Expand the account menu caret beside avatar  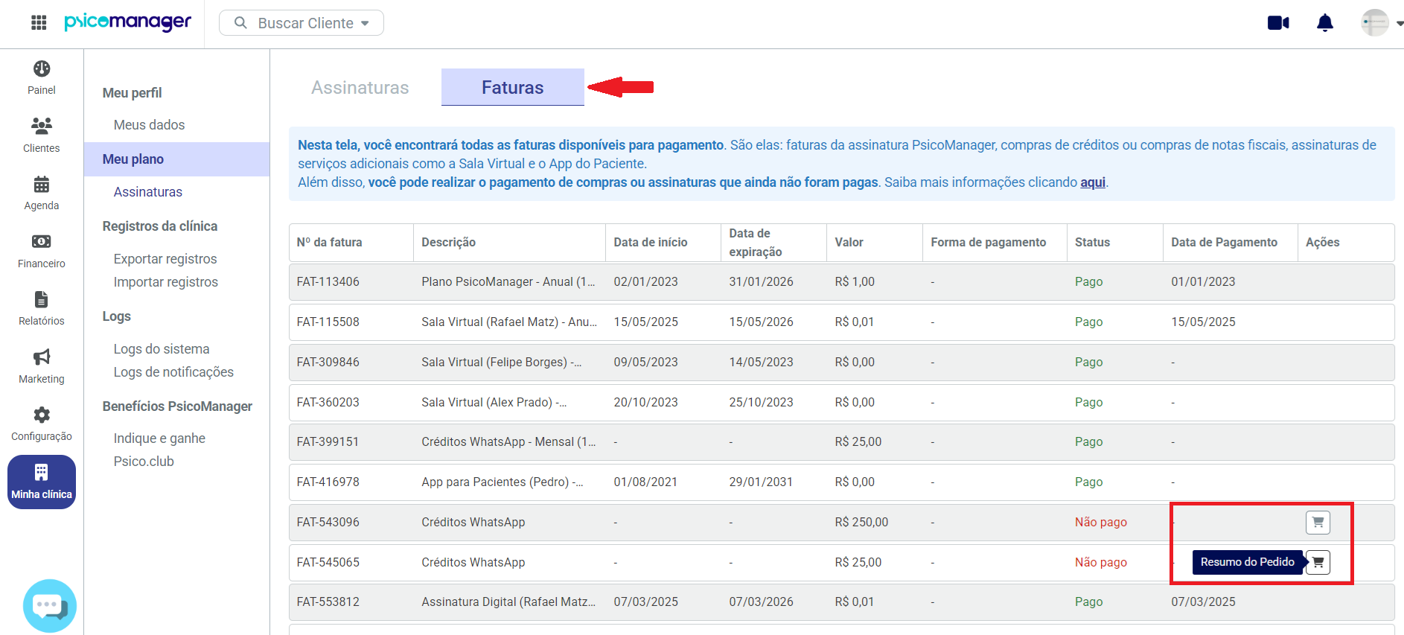click(1399, 24)
